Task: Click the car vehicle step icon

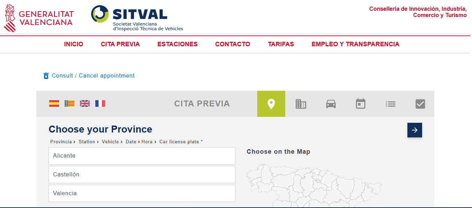Action: [331, 104]
